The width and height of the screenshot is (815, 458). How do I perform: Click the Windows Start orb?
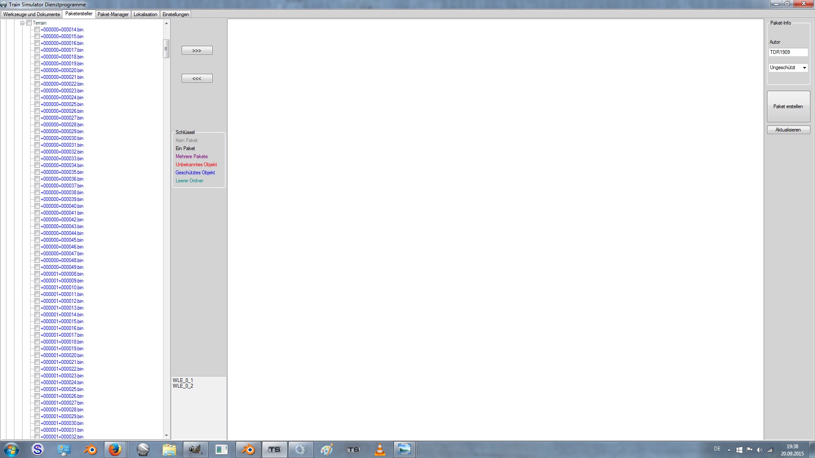coord(11,450)
